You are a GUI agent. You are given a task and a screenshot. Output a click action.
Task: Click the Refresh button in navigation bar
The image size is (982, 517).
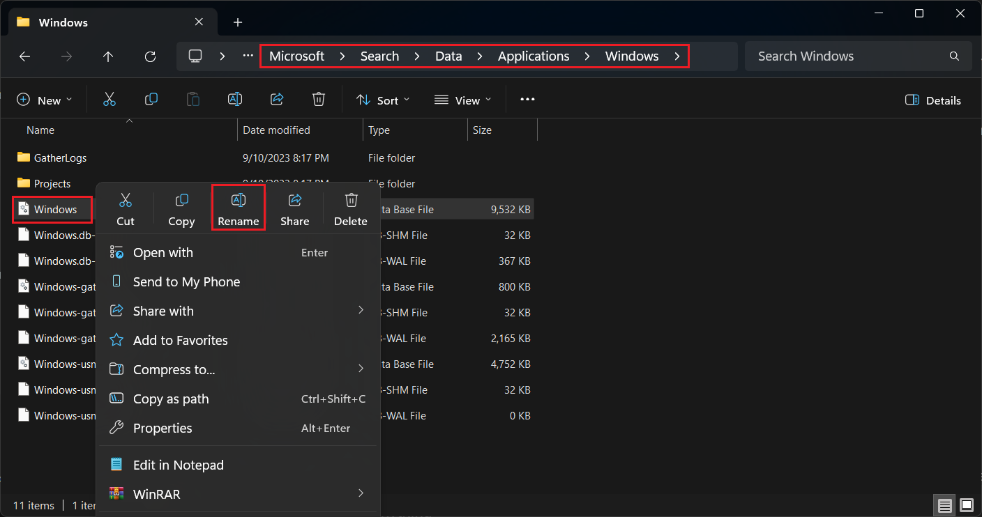(x=150, y=56)
